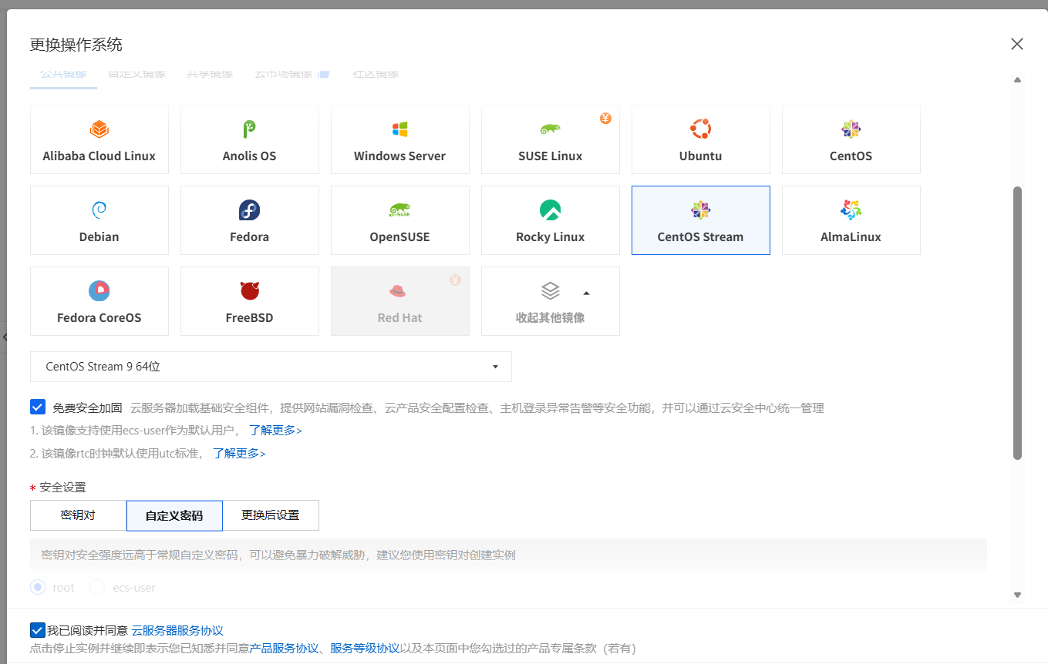Screen dimensions: 1048x664
Task: Open the 产品服务协议 link
Action: coord(284,649)
